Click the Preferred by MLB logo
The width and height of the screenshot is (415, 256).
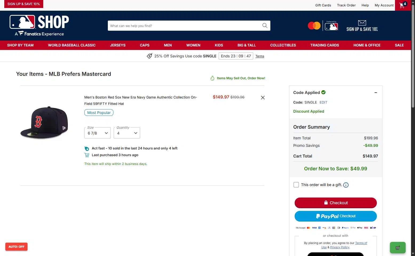(x=331, y=26)
